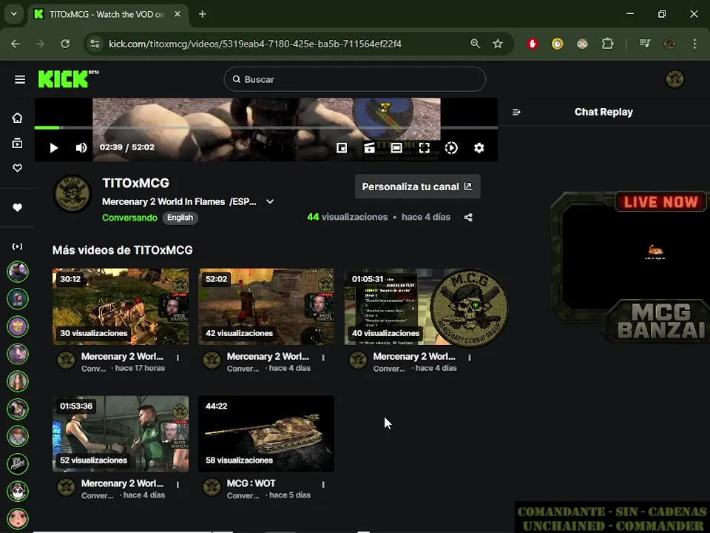This screenshot has width=710, height=533.
Task: Open options menu for video from hace 17 horas
Action: 177,358
